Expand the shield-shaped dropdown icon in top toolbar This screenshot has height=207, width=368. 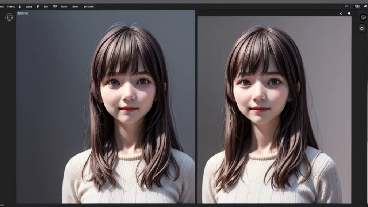click(x=55, y=7)
